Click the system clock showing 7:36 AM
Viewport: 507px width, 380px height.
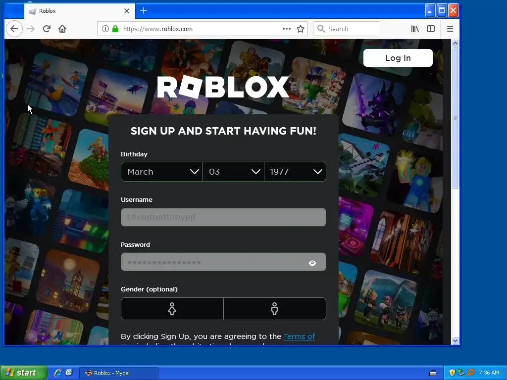[489, 373]
